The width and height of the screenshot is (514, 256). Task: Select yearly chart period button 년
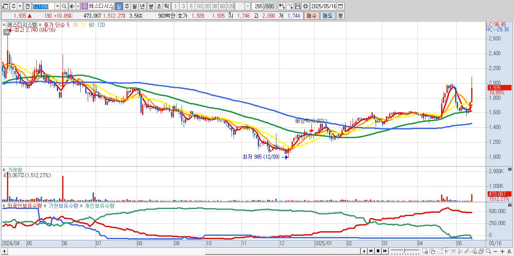tap(142, 7)
